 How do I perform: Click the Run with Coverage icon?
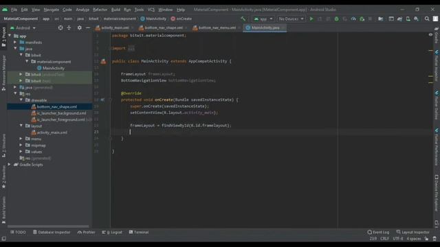(x=345, y=19)
